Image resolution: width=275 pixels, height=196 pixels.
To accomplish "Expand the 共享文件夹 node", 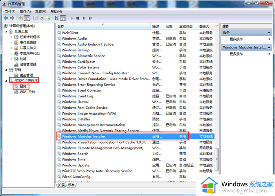I will coord(11,48).
